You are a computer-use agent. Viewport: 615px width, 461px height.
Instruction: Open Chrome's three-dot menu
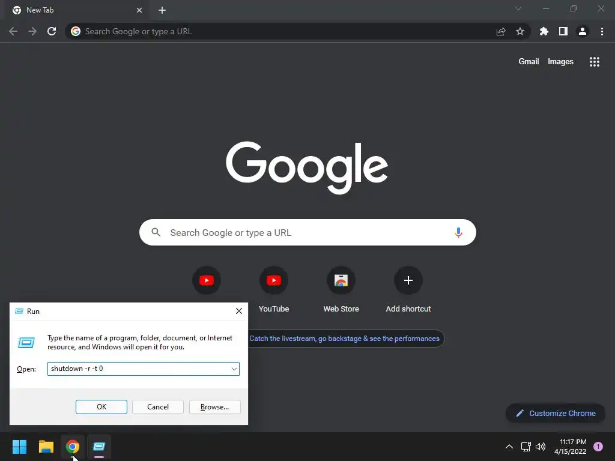point(602,31)
